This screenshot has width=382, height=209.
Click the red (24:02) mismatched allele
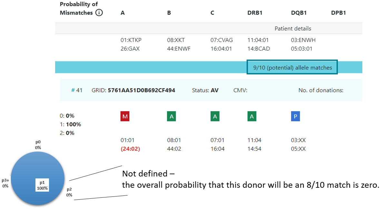pyautogui.click(x=130, y=149)
